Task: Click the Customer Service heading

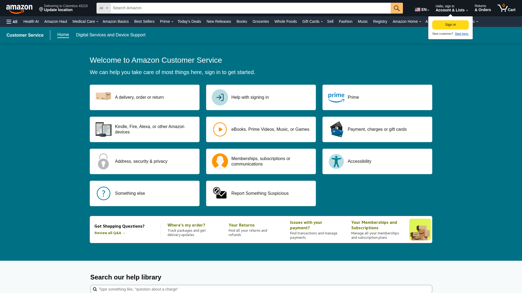Action: point(25,35)
